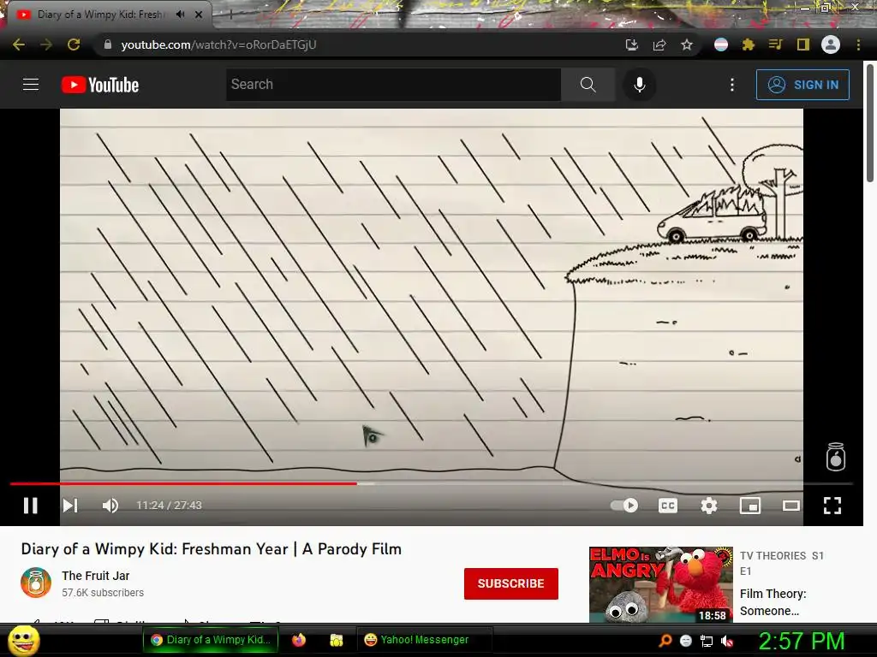Select the Diary of a Wimpy Kid browser tab

pyautogui.click(x=106, y=15)
